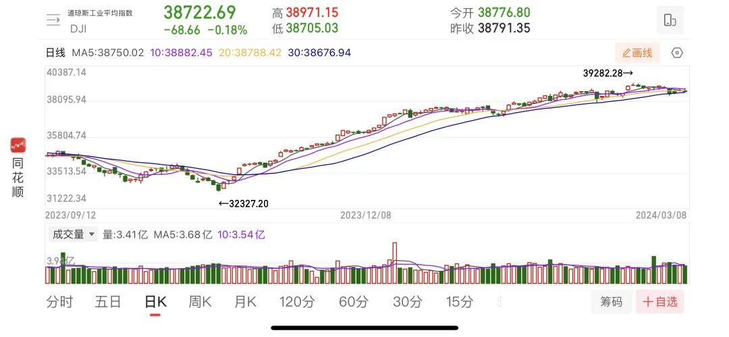Click the percent change -0.18%
This screenshot has width=729, height=337.
click(x=227, y=30)
